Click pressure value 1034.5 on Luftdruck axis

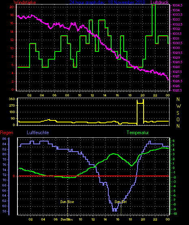click(177, 5)
